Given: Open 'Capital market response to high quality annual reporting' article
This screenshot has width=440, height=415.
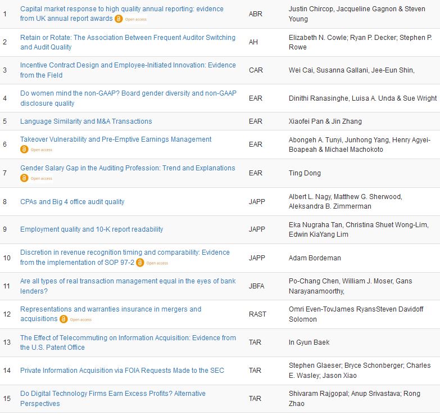Looking at the screenshot, I should coord(122,13).
